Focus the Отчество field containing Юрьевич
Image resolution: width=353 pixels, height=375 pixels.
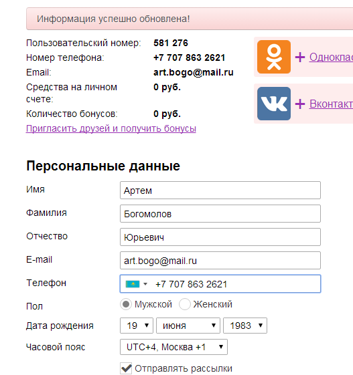pyautogui.click(x=220, y=237)
